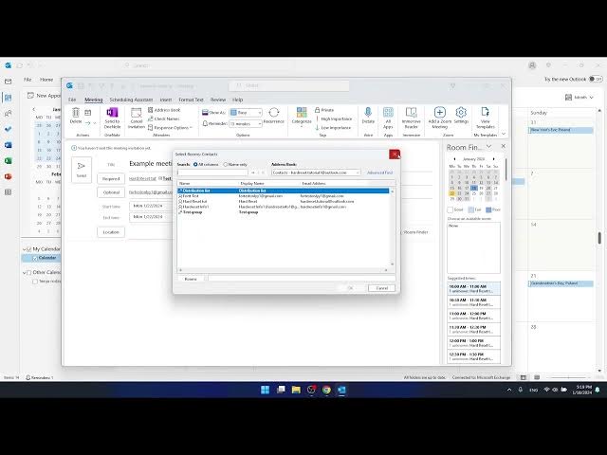Toggle the Calendar checkbox under My Calendars
Viewport: 607px width, 455px height.
tap(35, 258)
